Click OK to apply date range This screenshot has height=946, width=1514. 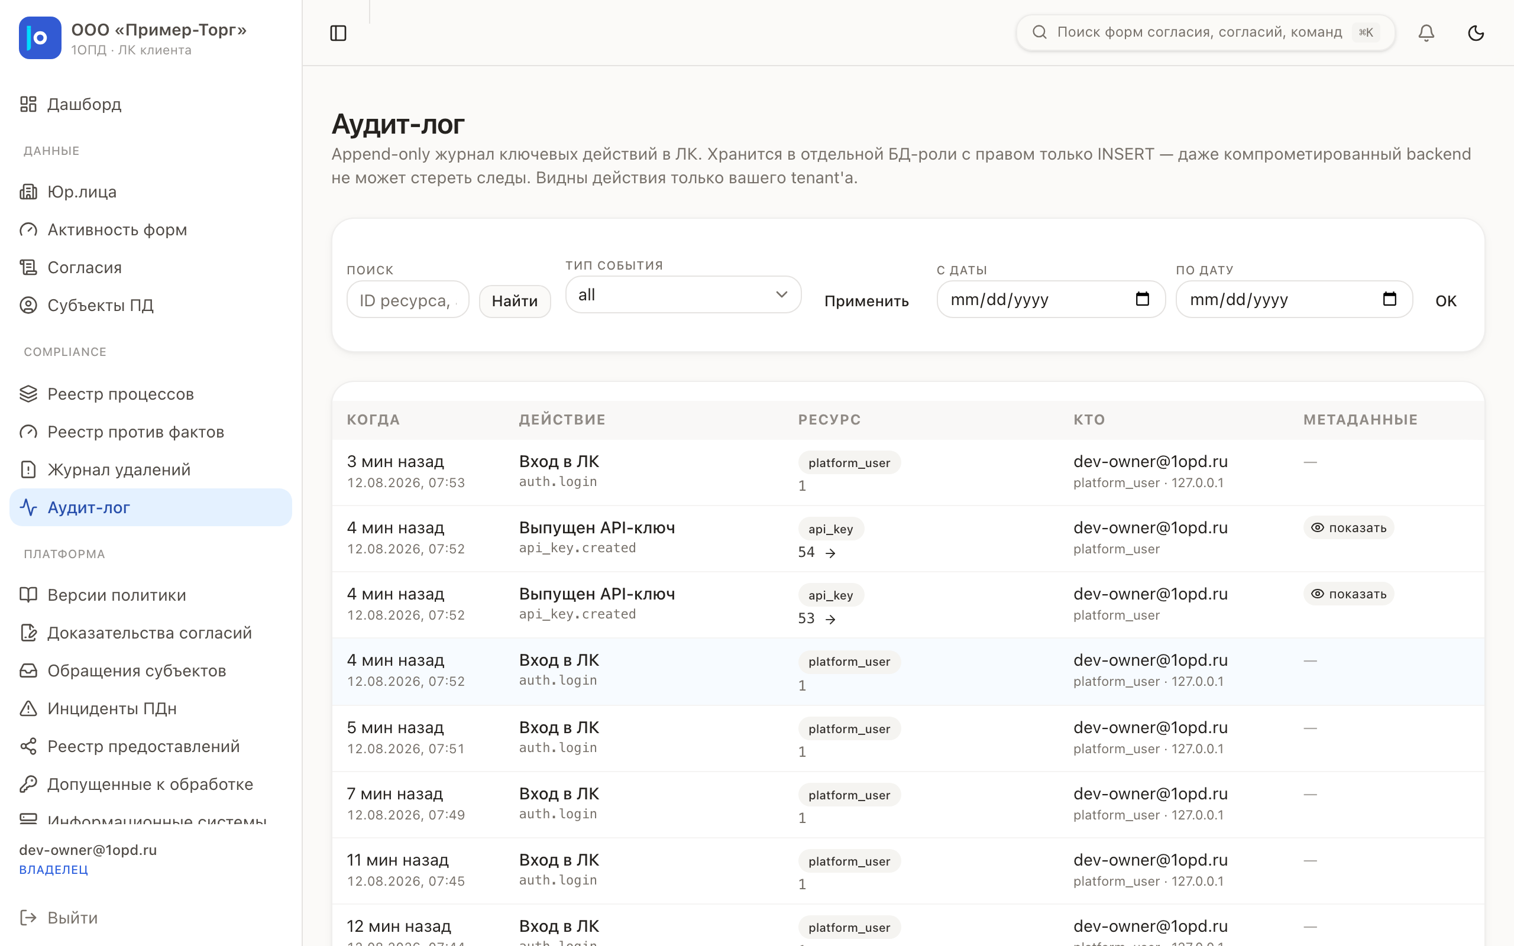(1446, 301)
